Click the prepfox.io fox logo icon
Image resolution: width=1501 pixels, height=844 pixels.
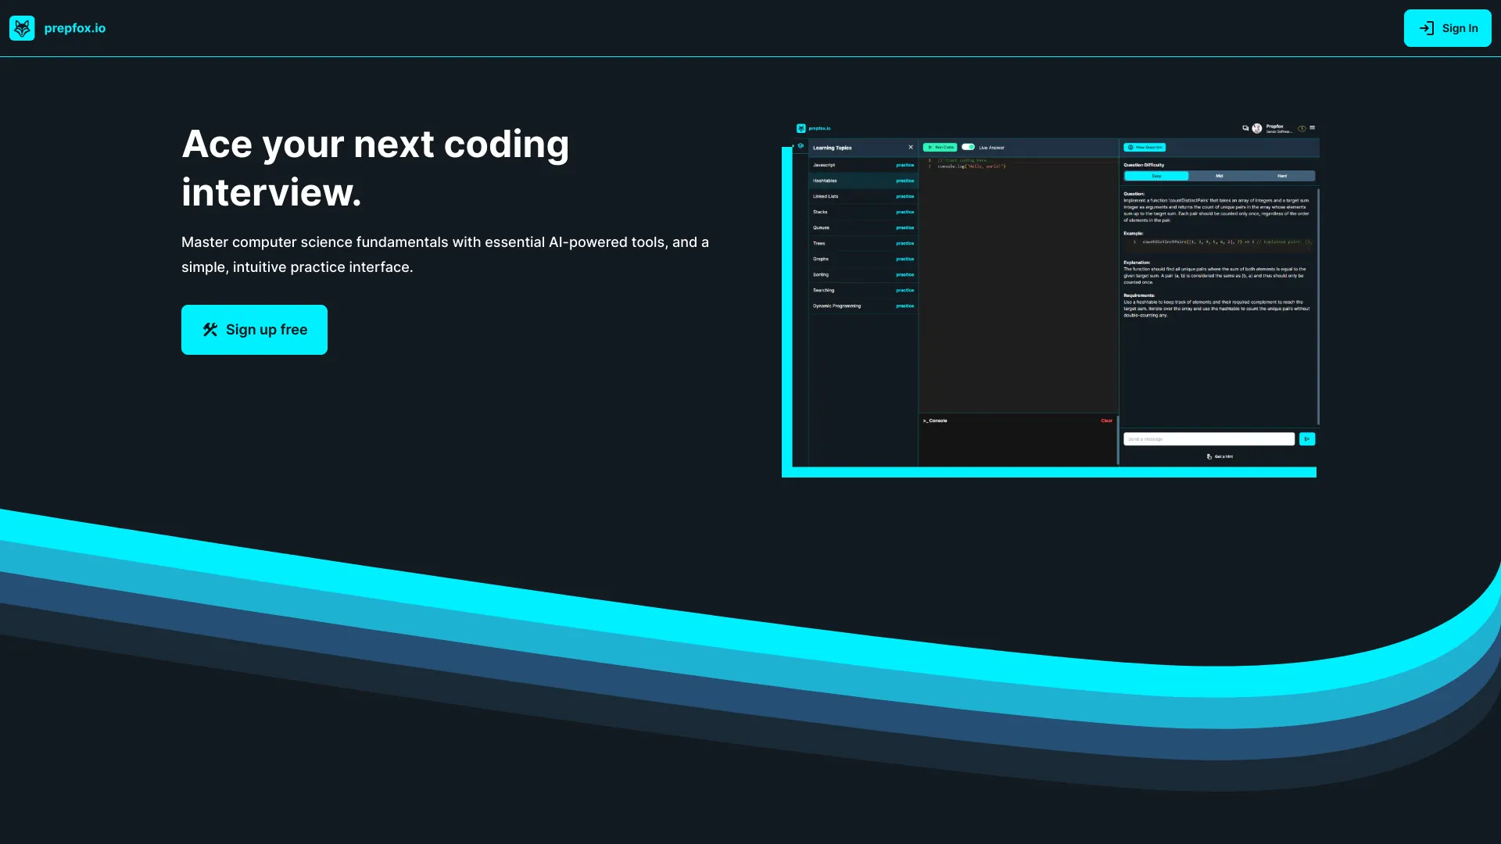23,28
